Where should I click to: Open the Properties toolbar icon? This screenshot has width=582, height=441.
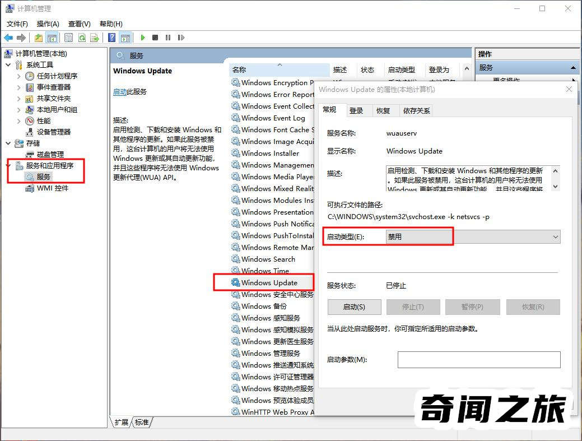pyautogui.click(x=68, y=38)
